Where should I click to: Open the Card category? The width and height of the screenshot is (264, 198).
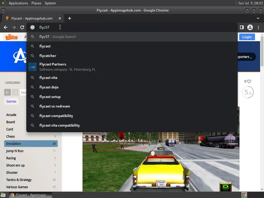pyautogui.click(x=10, y=129)
